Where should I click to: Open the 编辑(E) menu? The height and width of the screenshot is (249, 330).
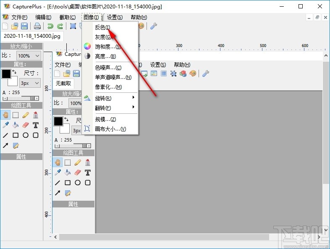click(x=43, y=17)
